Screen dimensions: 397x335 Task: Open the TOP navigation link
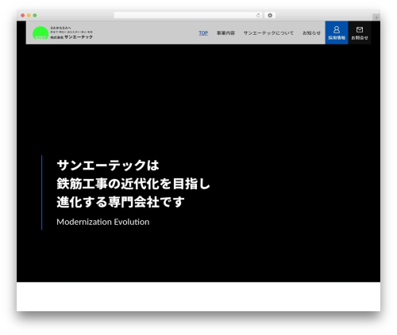[x=203, y=33]
